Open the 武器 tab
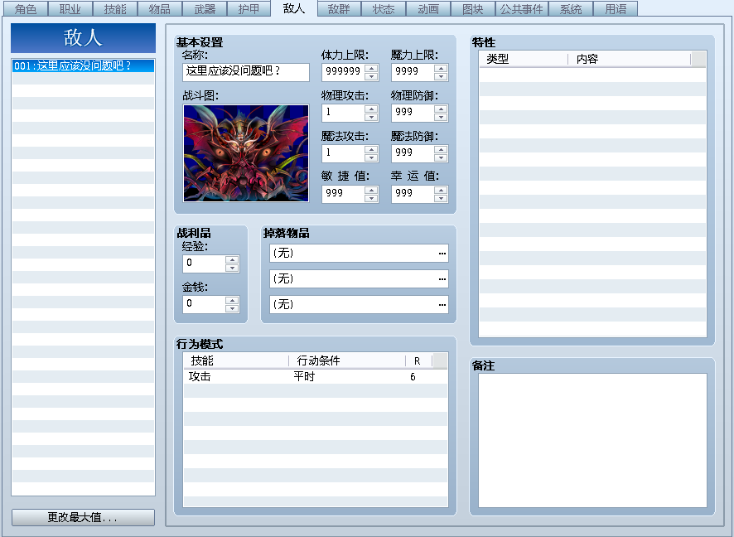Image resolution: width=734 pixels, height=537 pixels. 205,9
